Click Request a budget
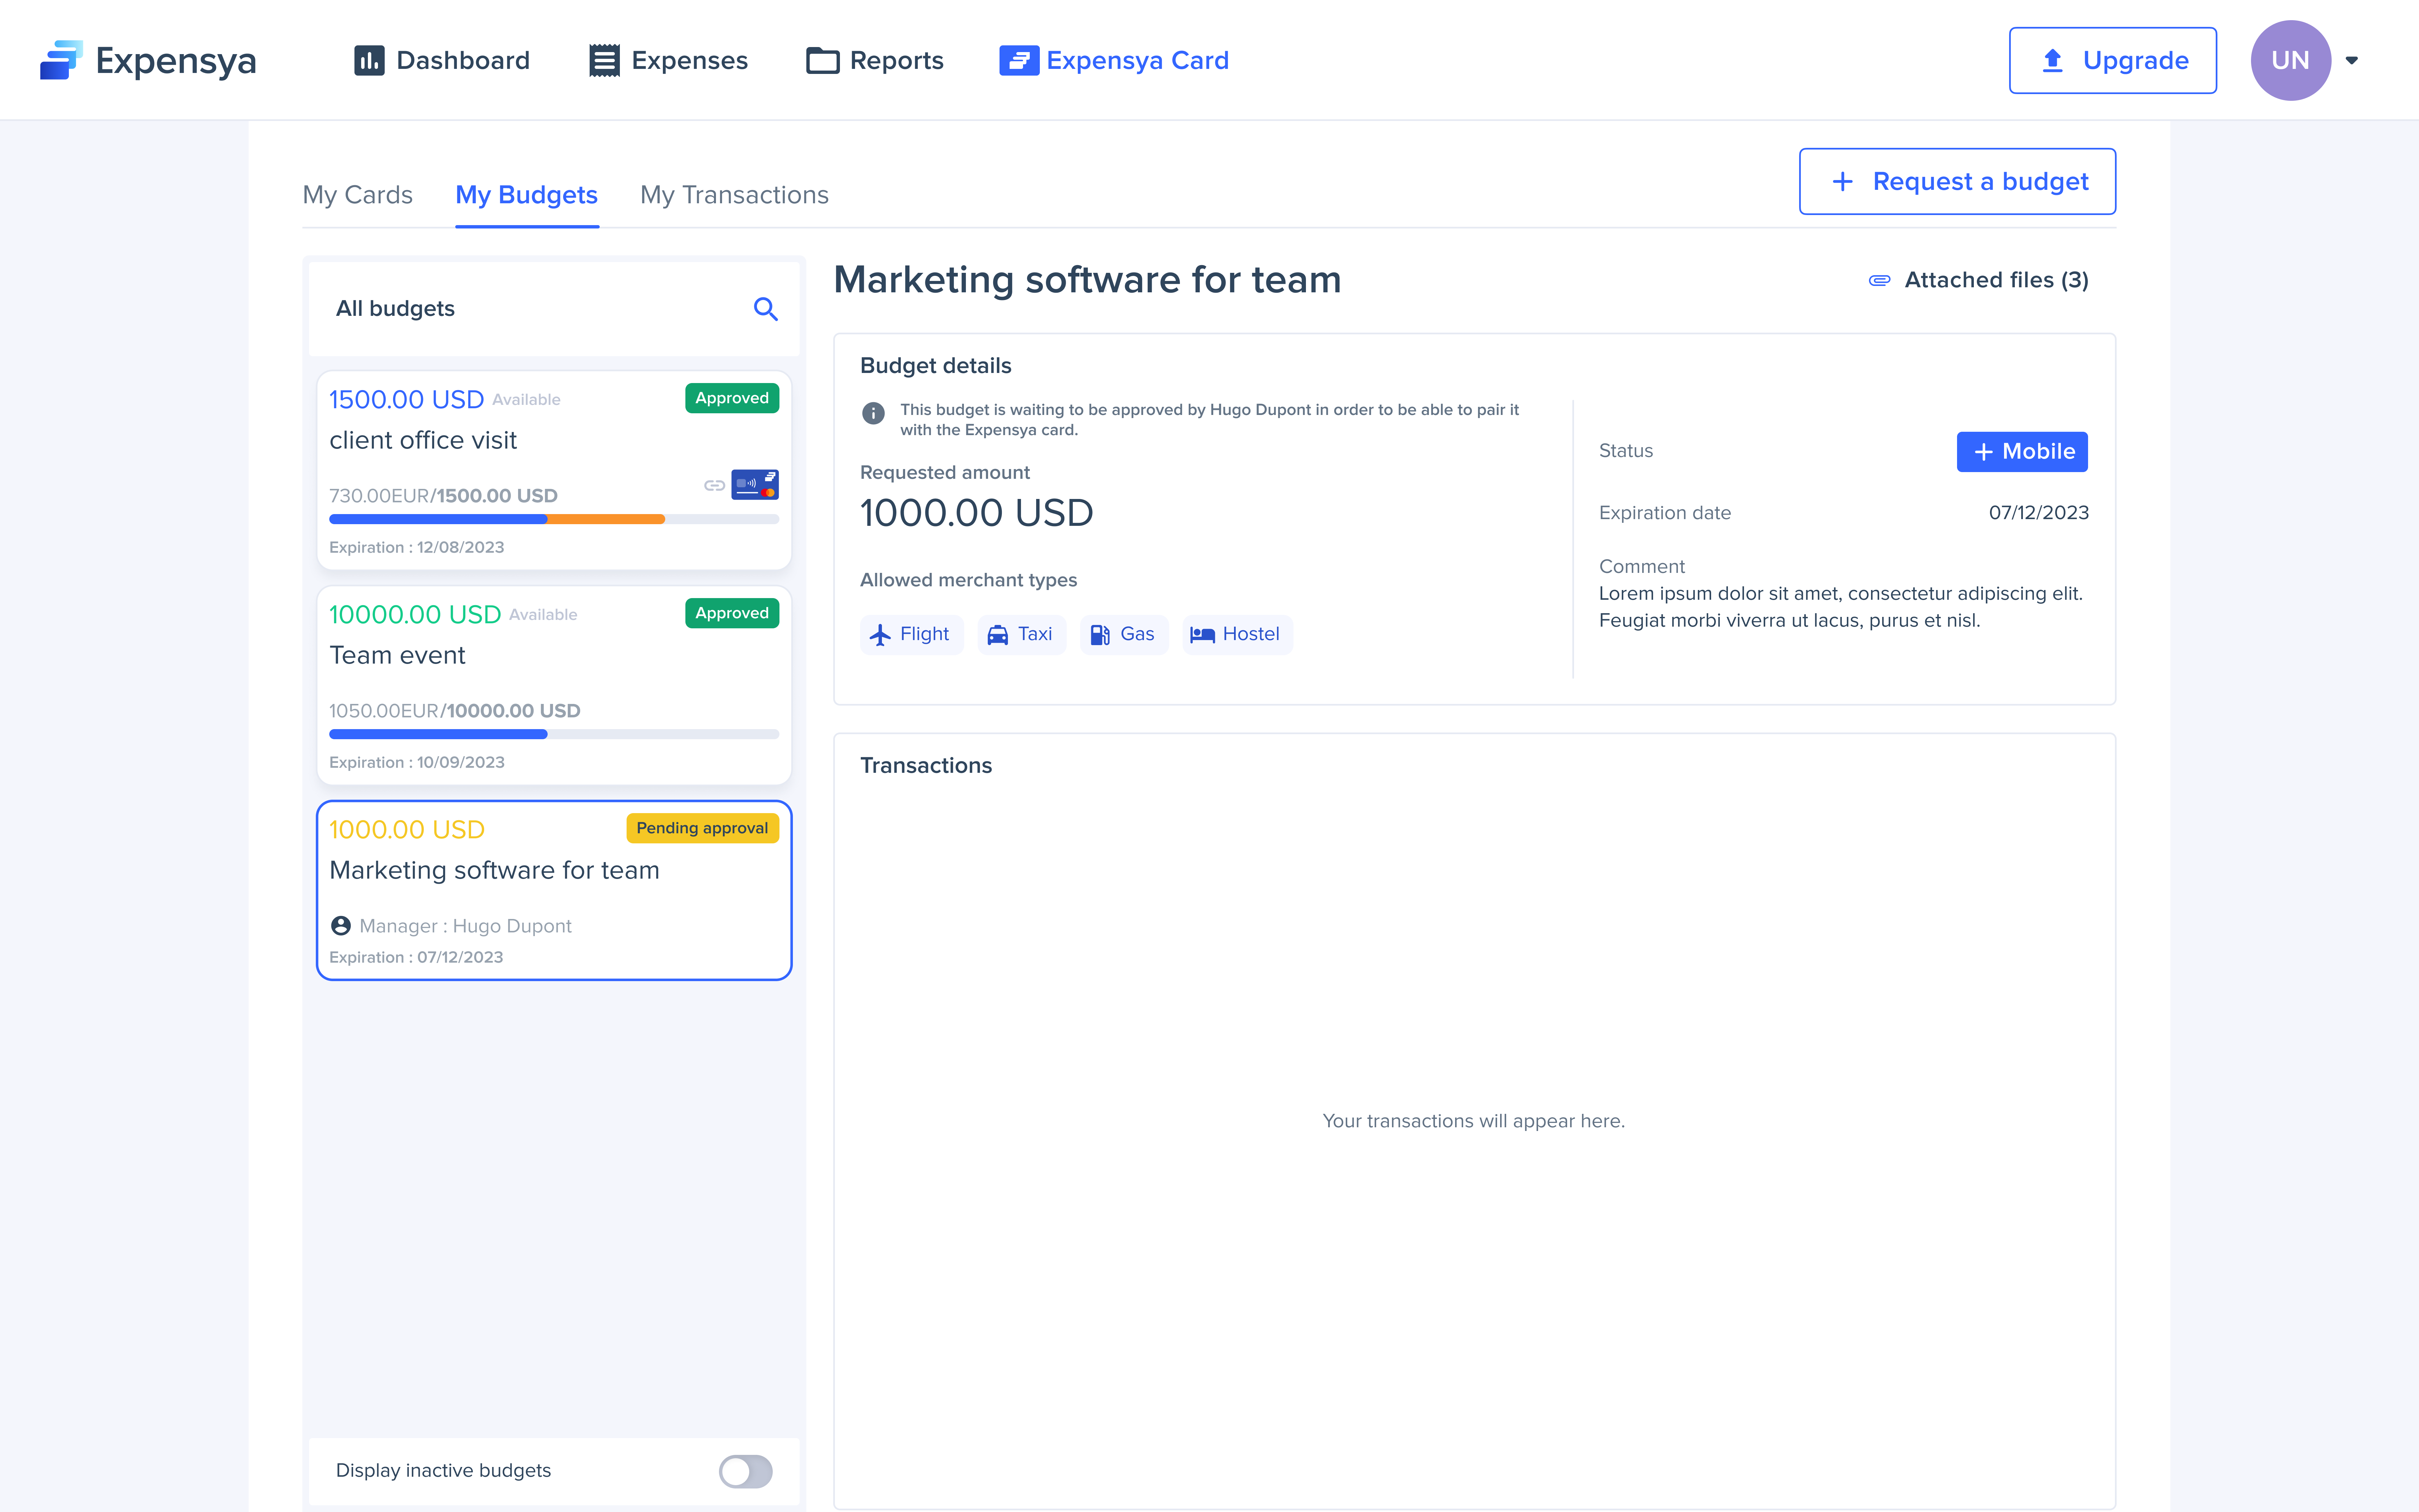Image resolution: width=2419 pixels, height=1512 pixels. [1956, 181]
